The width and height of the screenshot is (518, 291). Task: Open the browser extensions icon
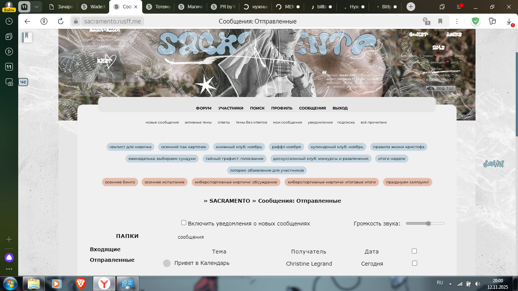493,21
